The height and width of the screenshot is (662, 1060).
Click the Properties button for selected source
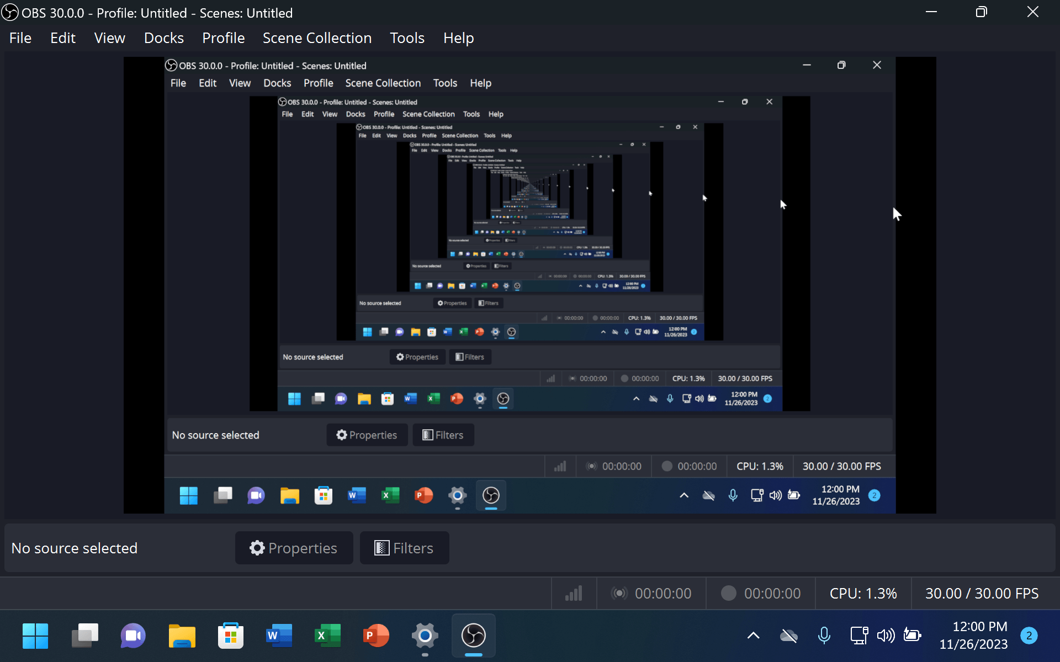294,548
